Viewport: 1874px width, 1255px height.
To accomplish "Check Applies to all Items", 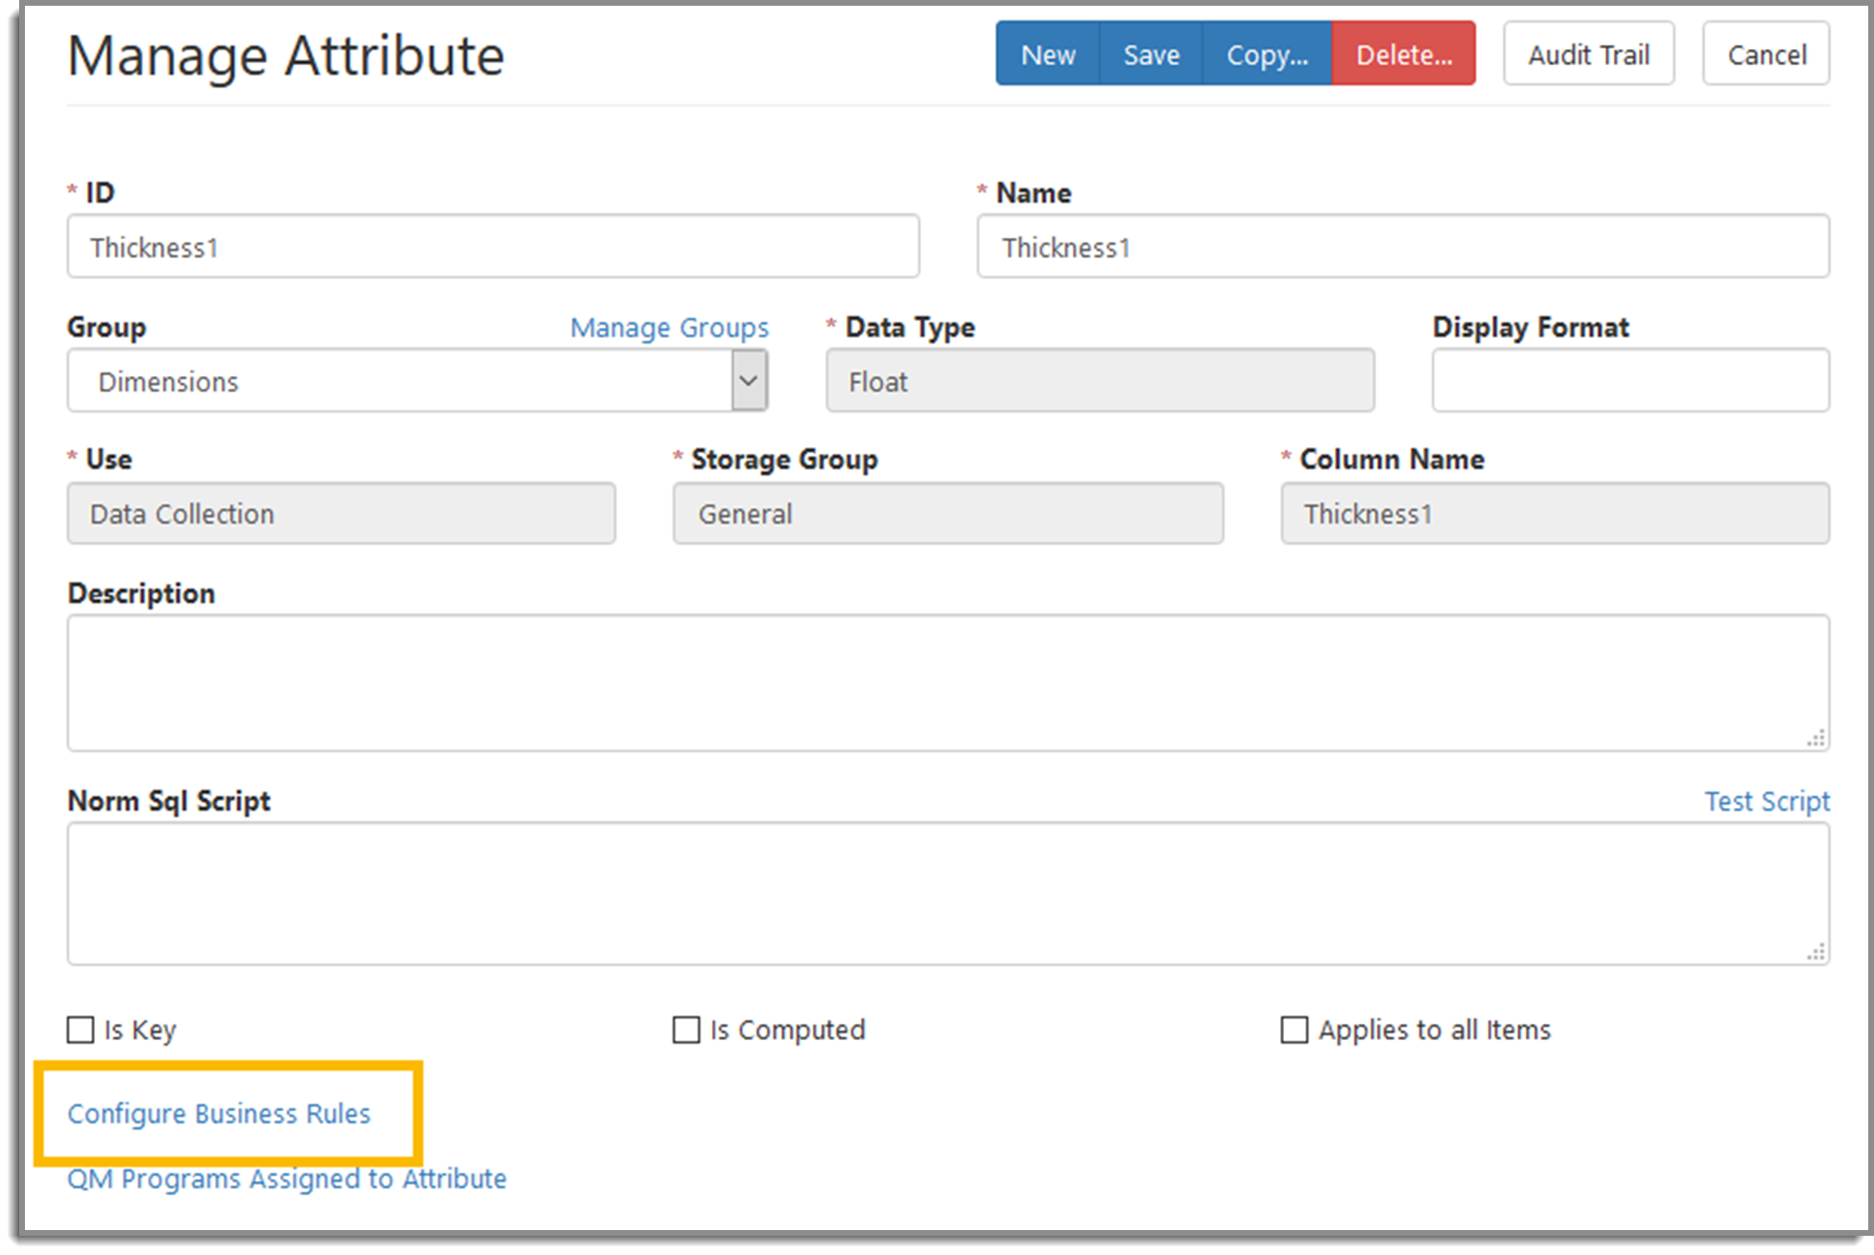I will pos(1294,1030).
